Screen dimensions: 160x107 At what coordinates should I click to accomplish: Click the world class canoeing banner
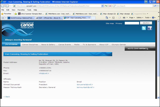pyautogui.click(x=140, y=49)
